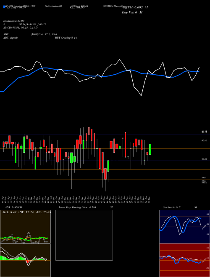
Task: Open the MACD histogram mini chart
Action: tap(25, 260)
